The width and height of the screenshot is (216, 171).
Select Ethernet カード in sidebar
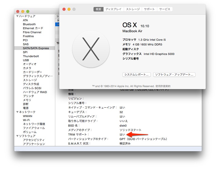point(33,28)
